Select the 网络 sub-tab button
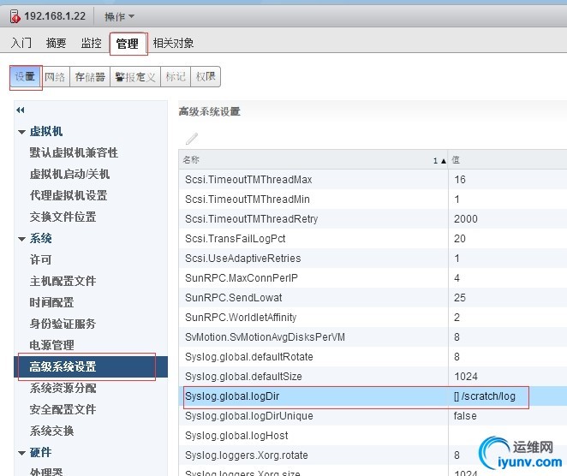 [x=55, y=77]
